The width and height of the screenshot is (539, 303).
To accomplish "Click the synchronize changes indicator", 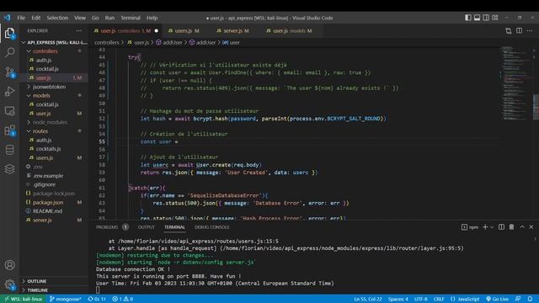I will (97, 299).
